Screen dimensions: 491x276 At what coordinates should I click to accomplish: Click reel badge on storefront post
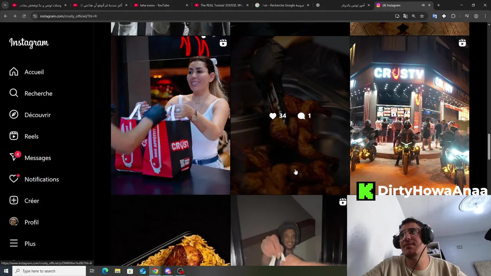[462, 43]
